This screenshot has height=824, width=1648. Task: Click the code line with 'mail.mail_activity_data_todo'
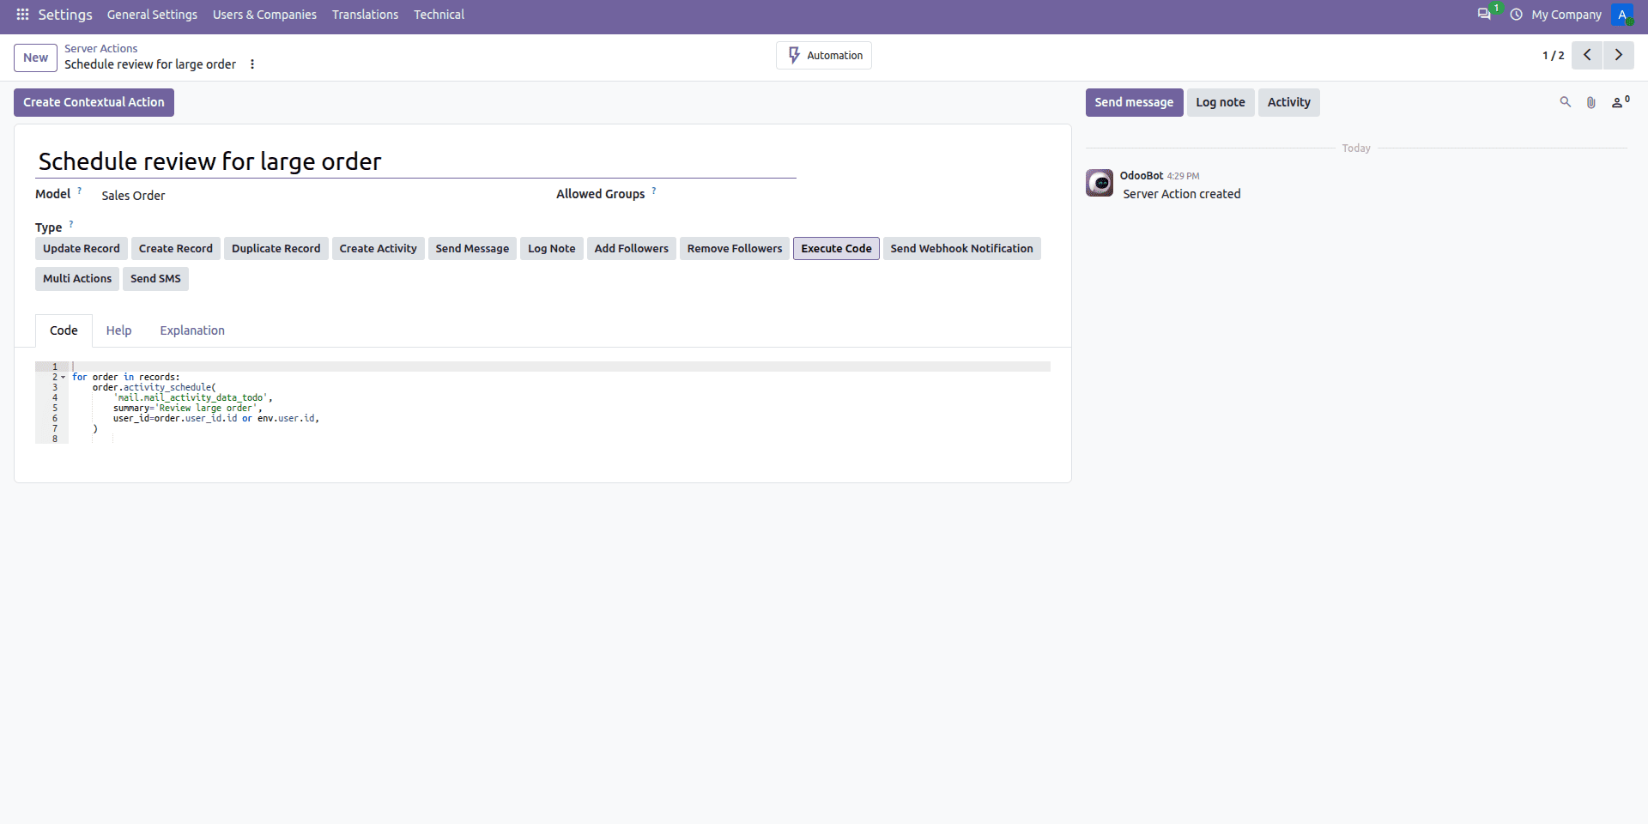[x=193, y=397]
